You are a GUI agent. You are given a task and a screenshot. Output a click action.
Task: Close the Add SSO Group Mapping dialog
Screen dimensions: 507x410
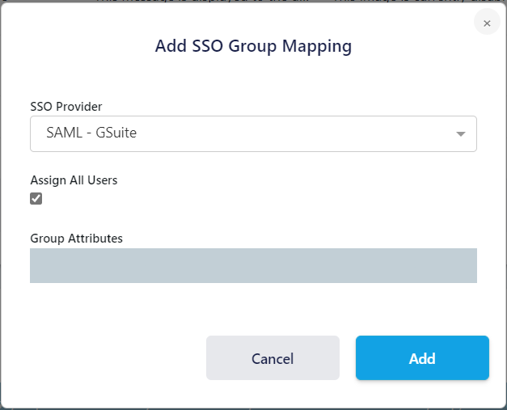point(487,23)
